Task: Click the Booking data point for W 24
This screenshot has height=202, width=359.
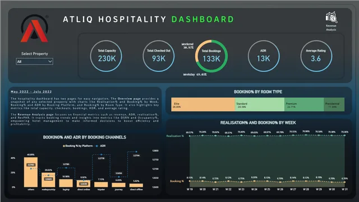Action: point(254,181)
